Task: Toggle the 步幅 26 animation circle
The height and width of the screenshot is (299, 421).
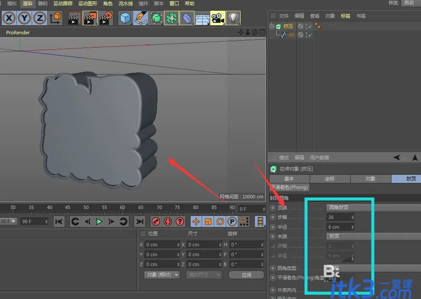Action: point(273,217)
